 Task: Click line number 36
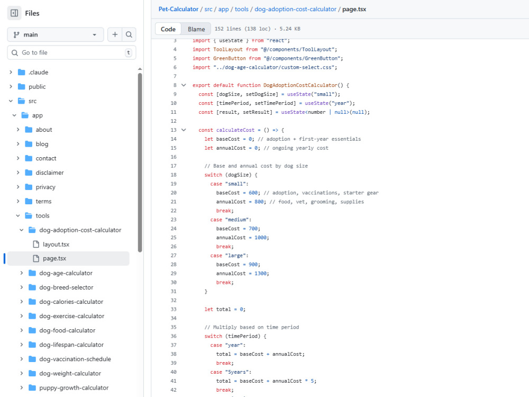(x=174, y=336)
